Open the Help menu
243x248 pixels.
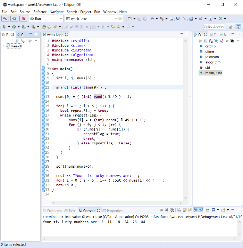(123, 12)
